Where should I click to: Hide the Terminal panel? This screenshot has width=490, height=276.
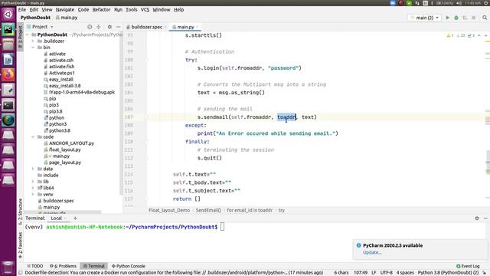point(485,218)
